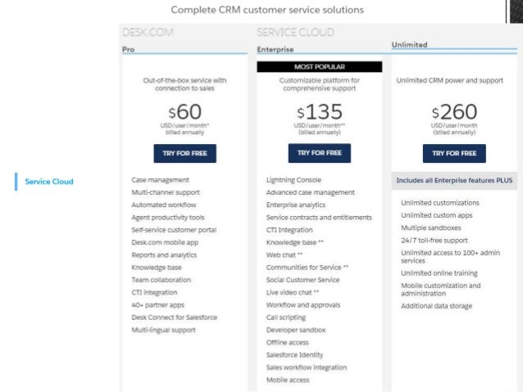Click the 'Complete CRM customer service solutions' title
Viewport: 523px width, 392px height.
[267, 10]
